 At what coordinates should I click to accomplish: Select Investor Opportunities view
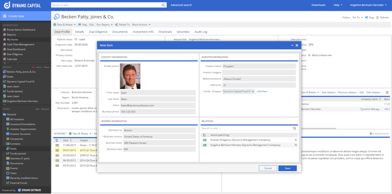[x=23, y=129]
